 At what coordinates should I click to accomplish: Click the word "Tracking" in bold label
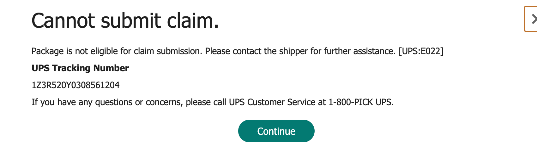[x=71, y=68]
